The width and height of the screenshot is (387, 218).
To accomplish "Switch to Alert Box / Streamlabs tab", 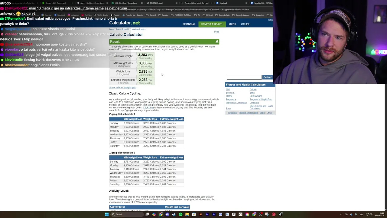I will click(x=126, y=3).
